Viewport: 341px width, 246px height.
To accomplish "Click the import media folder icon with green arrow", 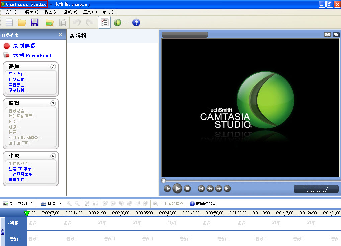I will click(50, 22).
